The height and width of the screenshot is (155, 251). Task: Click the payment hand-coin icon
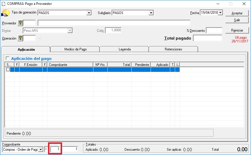tap(5, 13)
